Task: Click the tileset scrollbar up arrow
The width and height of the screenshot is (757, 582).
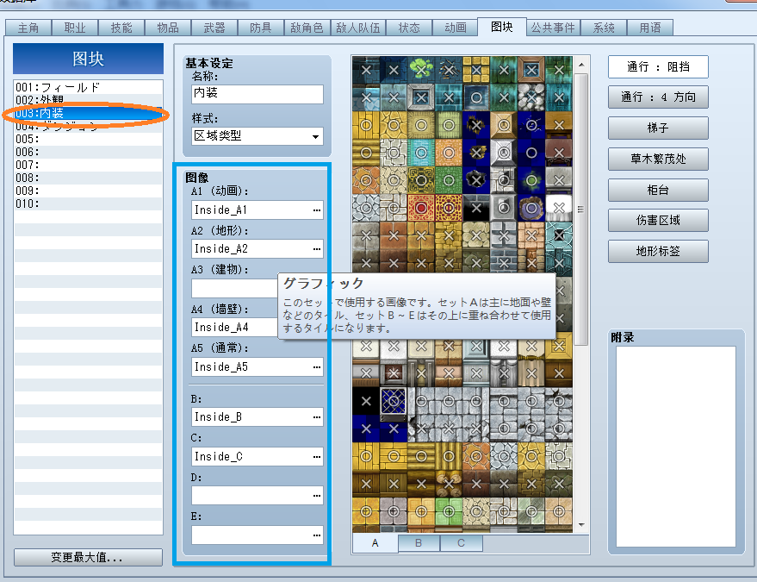Action: [581, 65]
